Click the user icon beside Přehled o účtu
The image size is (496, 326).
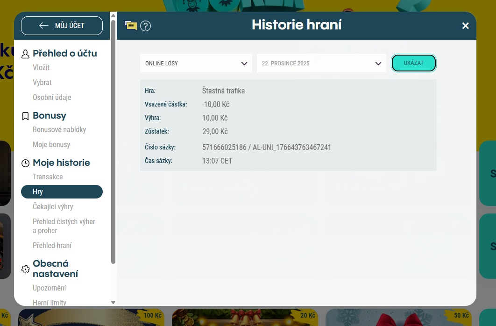pyautogui.click(x=26, y=54)
